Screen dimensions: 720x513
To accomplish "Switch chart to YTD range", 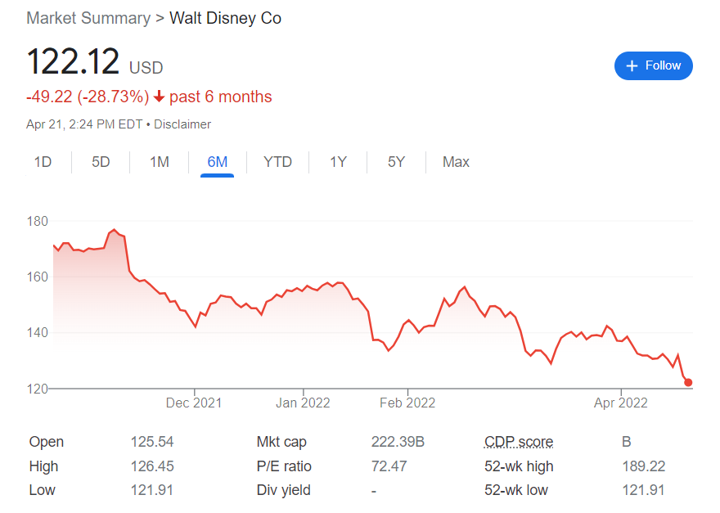I will 277,162.
